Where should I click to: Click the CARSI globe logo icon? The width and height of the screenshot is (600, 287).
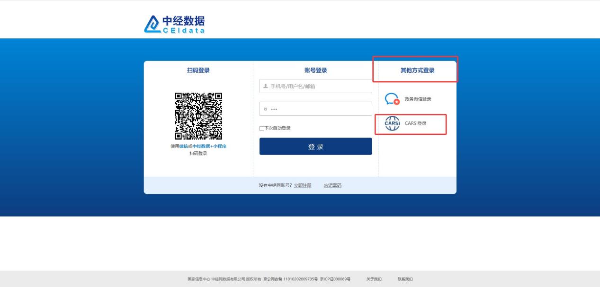[x=392, y=123]
